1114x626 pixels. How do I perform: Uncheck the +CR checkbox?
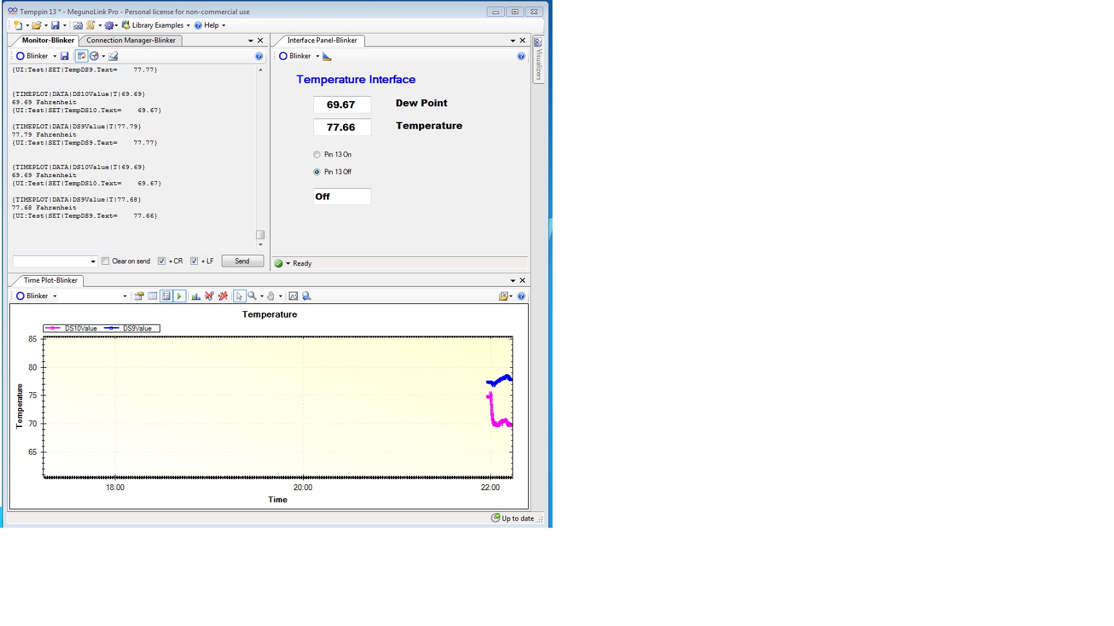pyautogui.click(x=162, y=261)
